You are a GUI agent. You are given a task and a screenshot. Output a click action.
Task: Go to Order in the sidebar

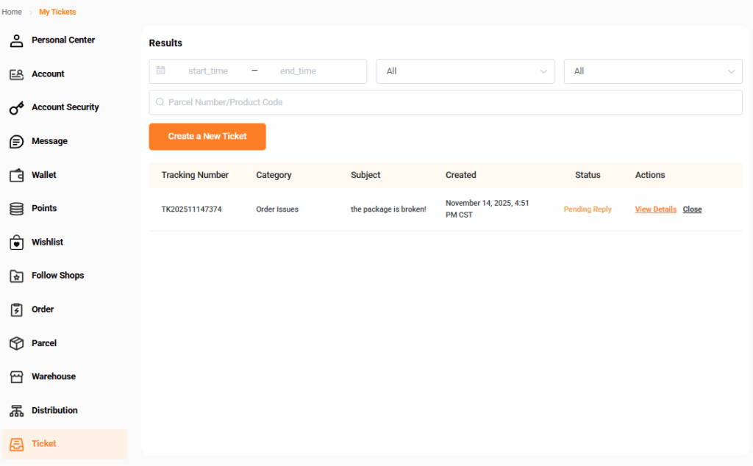coord(43,309)
